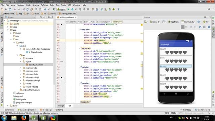
Task: Click the Synchronize toolbar icon
Action: (x=10, y=9)
